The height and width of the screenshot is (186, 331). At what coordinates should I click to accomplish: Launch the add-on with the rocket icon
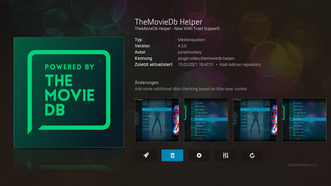coord(146,155)
